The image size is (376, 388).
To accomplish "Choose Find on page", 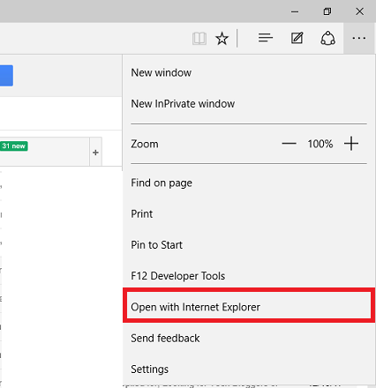I will click(x=249, y=183).
